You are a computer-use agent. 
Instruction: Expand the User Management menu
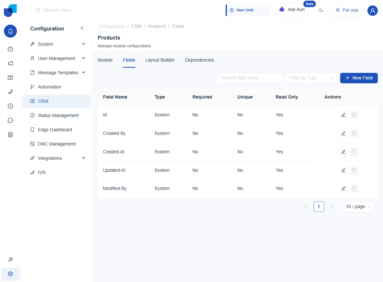pos(57,58)
